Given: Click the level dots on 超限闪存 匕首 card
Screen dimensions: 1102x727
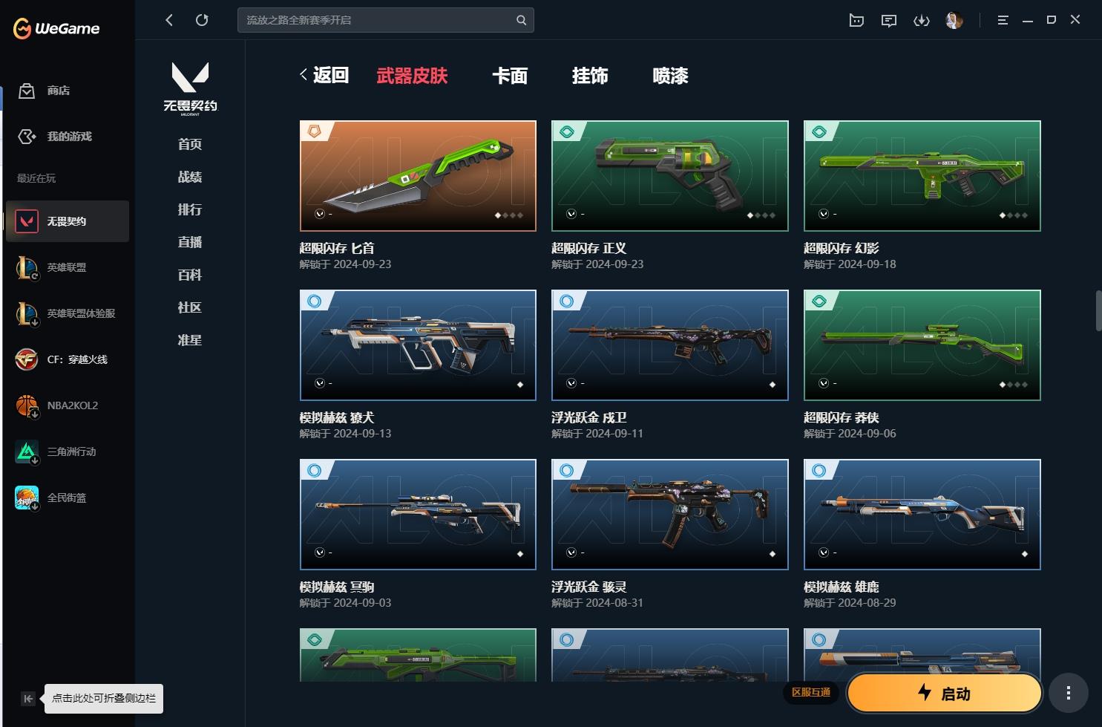Looking at the screenshot, I should [x=509, y=215].
